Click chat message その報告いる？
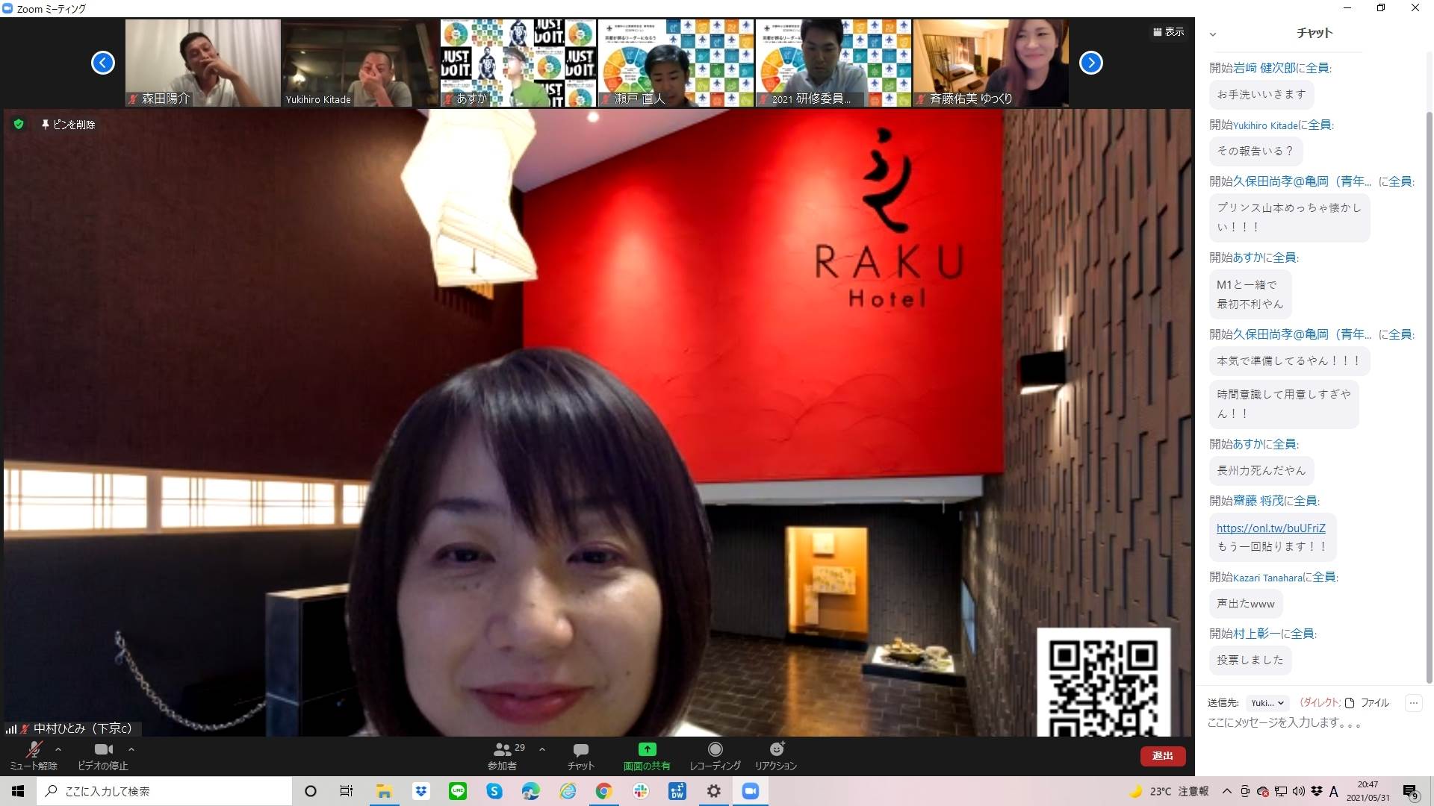Viewport: 1434px width, 806px height. (x=1255, y=151)
